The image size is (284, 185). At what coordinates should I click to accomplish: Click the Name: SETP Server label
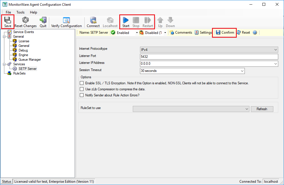(94, 33)
